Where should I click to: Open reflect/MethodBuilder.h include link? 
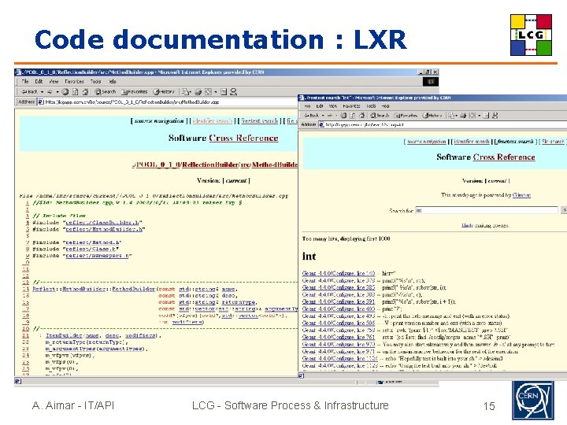coord(104,229)
